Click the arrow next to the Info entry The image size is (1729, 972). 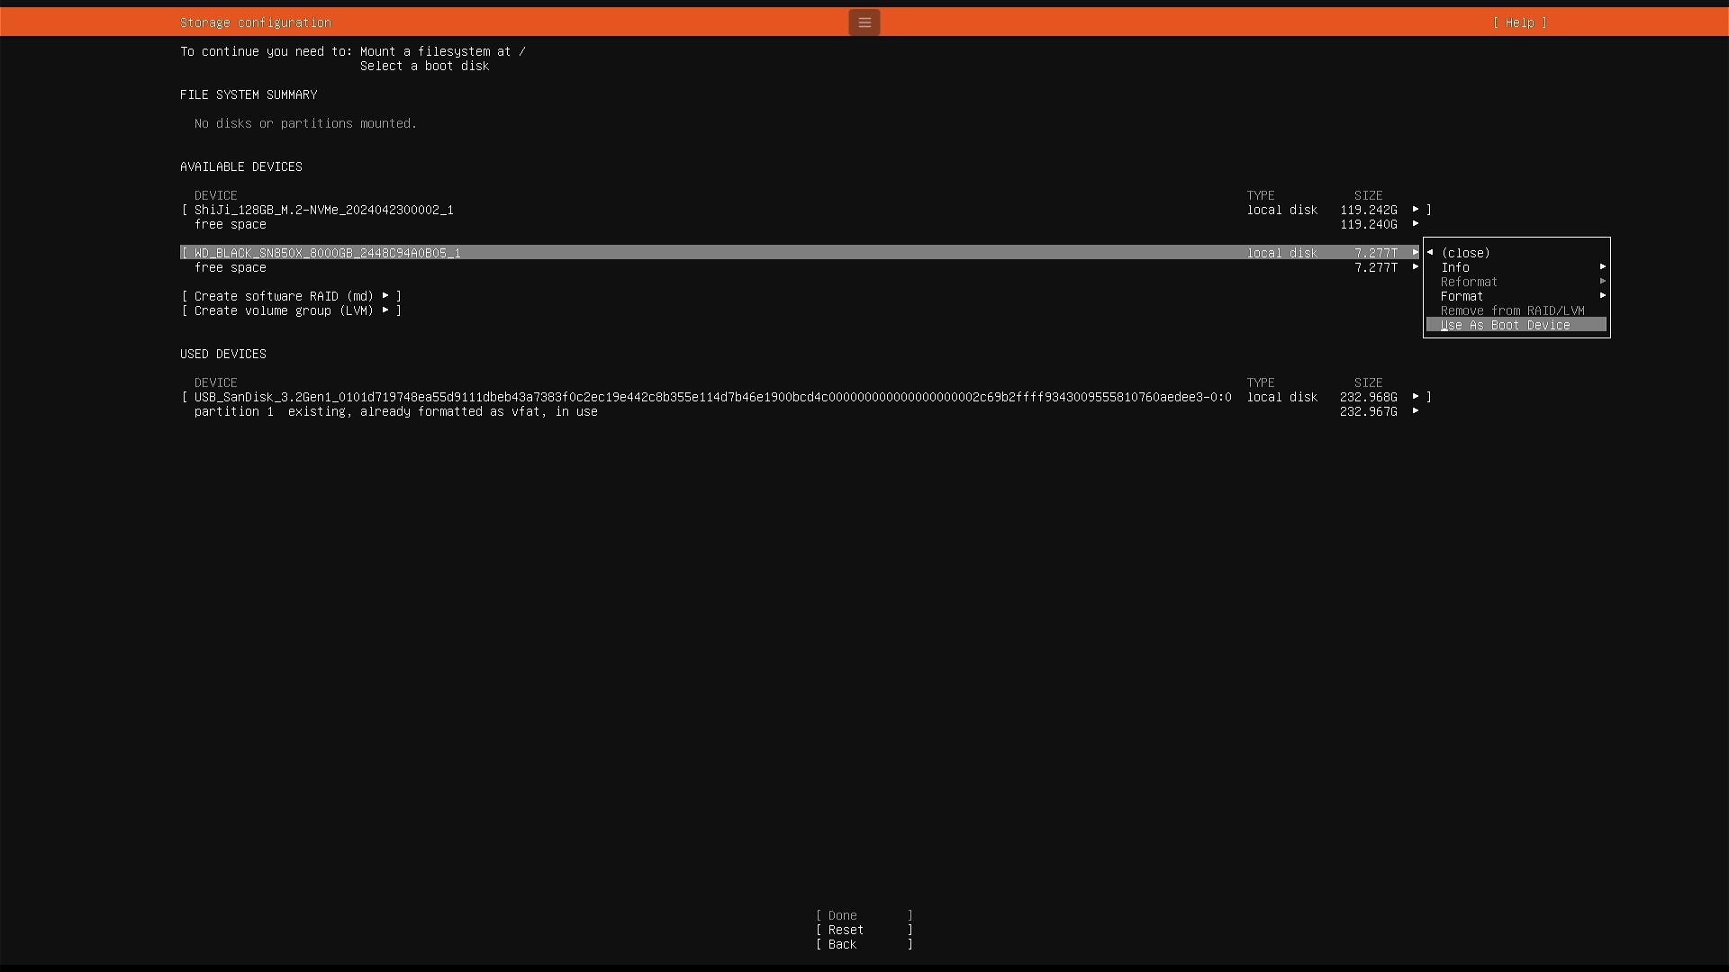pyautogui.click(x=1602, y=267)
